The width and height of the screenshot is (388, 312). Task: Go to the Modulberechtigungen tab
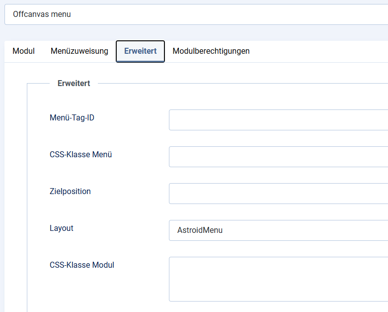211,51
